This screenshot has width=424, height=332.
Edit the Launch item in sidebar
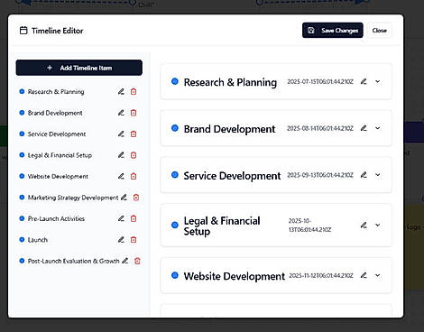coord(121,240)
